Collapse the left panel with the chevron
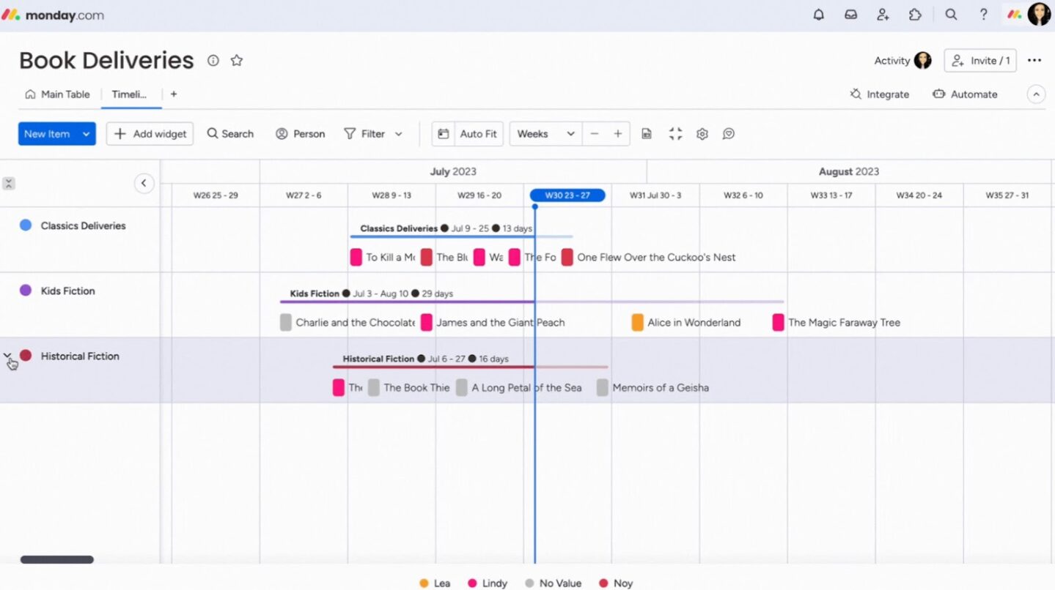 click(x=144, y=183)
